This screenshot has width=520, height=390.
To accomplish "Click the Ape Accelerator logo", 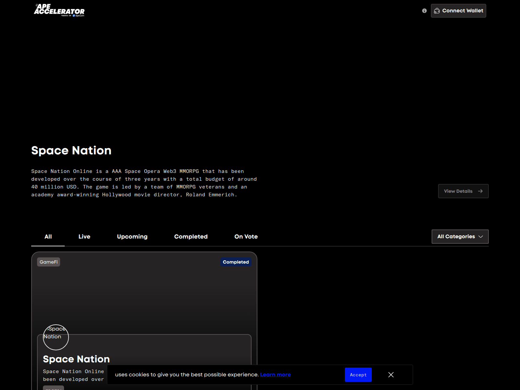I will click(x=59, y=10).
